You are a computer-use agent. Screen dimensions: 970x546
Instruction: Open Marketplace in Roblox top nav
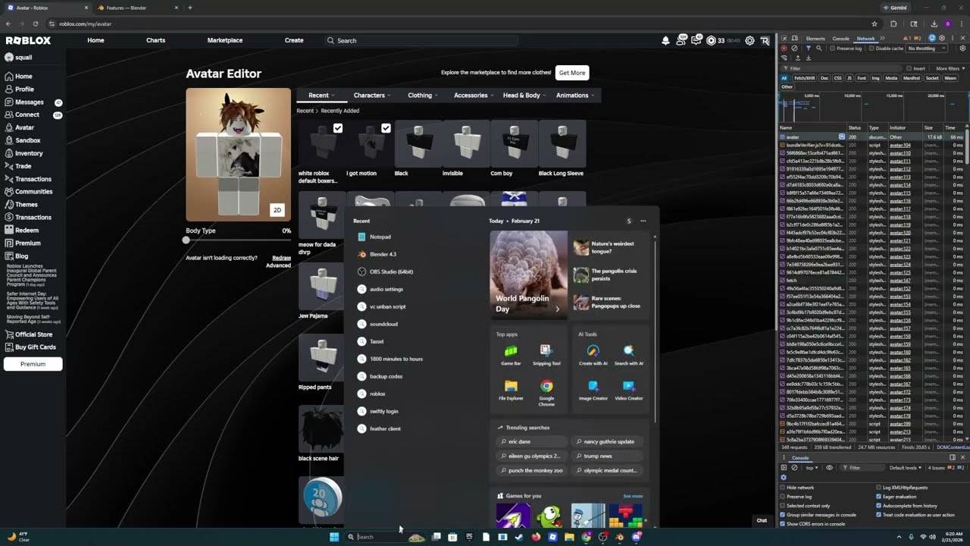coord(225,40)
